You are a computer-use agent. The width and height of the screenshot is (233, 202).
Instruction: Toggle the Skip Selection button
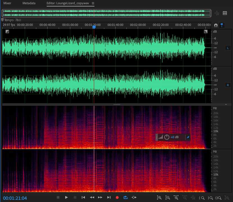click(x=134, y=197)
